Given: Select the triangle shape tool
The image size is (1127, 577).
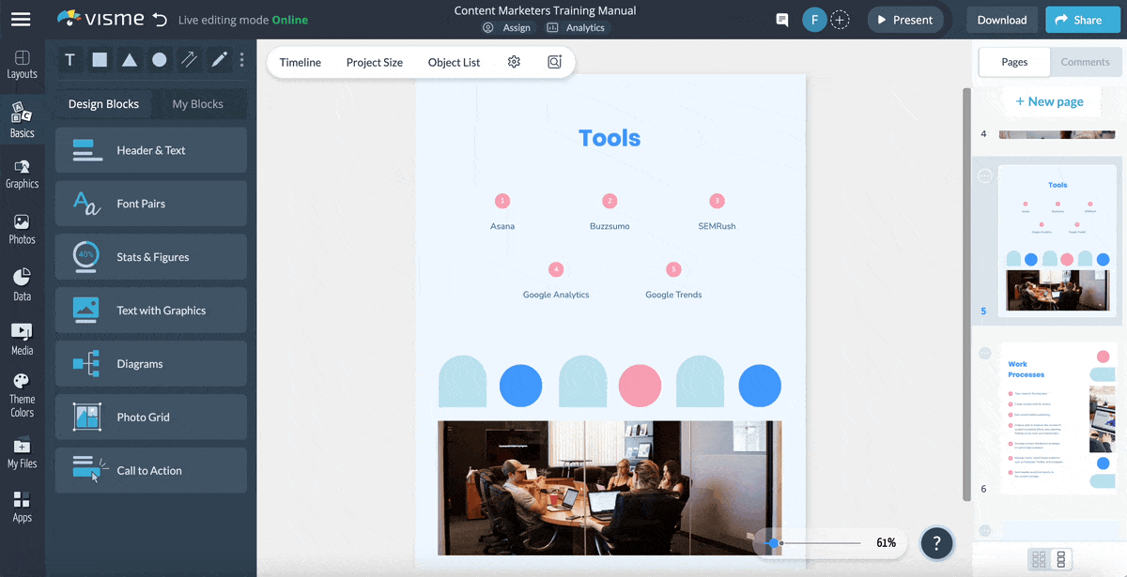Looking at the screenshot, I should tap(130, 60).
